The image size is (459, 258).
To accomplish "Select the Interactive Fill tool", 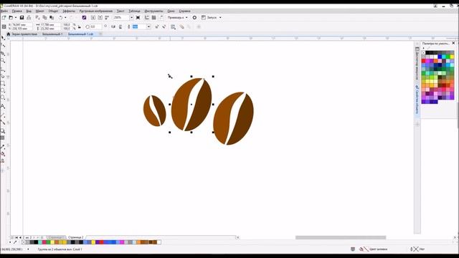I will [3, 154].
